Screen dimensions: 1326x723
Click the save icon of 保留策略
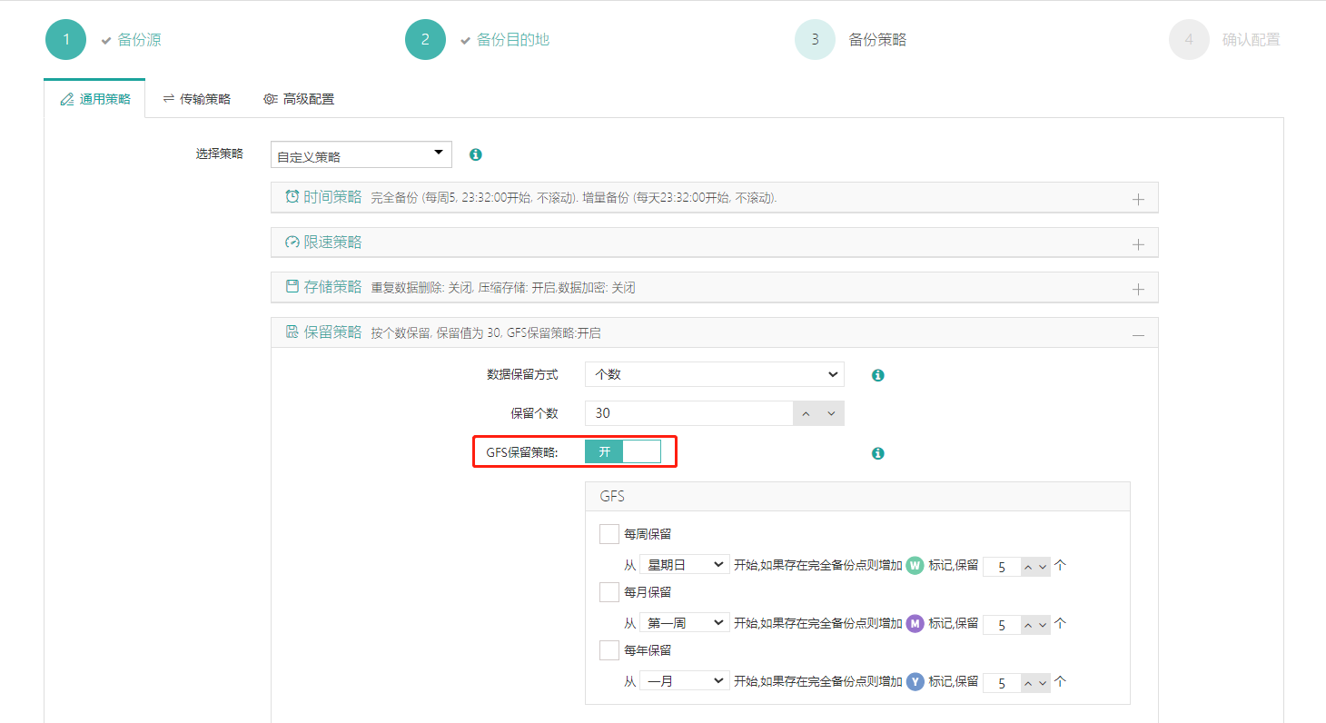[292, 332]
